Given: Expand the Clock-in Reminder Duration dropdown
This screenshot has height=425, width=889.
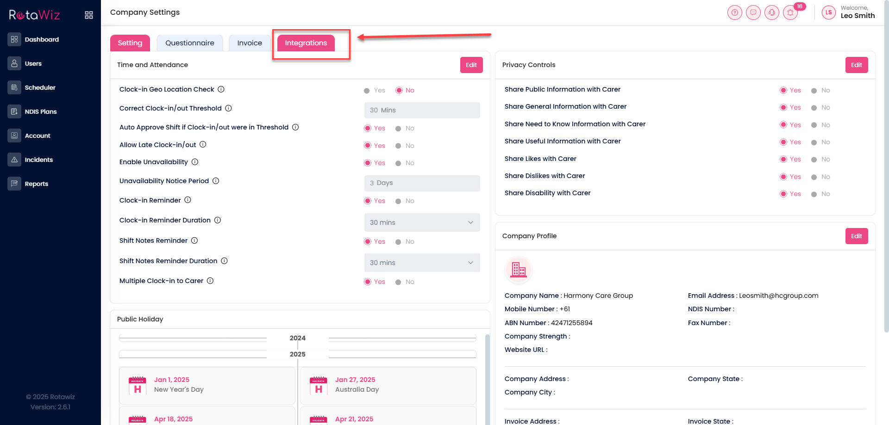Looking at the screenshot, I should pyautogui.click(x=422, y=222).
